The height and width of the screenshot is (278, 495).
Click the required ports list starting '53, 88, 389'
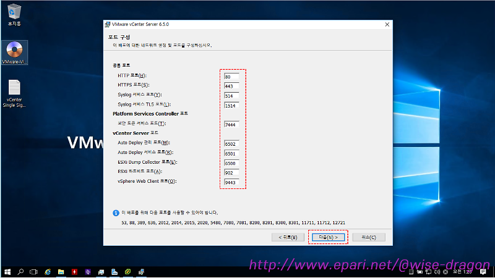click(233, 222)
